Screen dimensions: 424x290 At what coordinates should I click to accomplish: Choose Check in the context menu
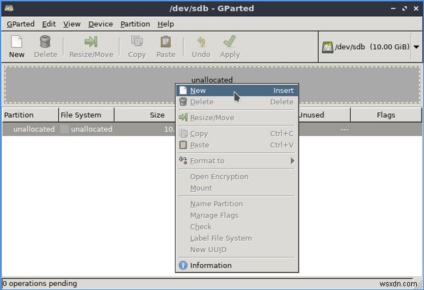coord(237,227)
